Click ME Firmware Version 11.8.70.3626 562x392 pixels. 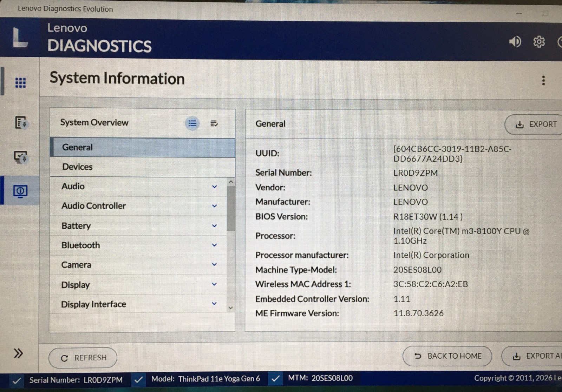(x=418, y=313)
